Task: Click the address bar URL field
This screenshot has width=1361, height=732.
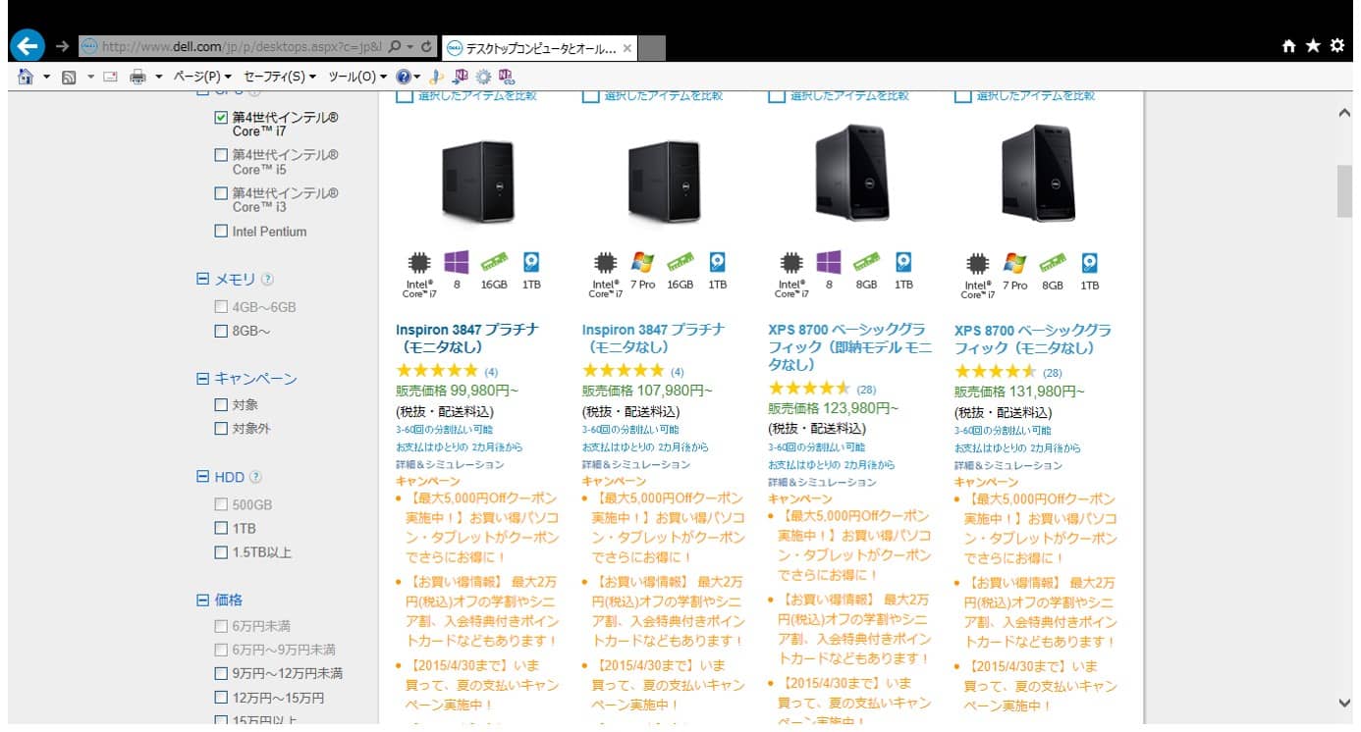Action: [x=242, y=46]
